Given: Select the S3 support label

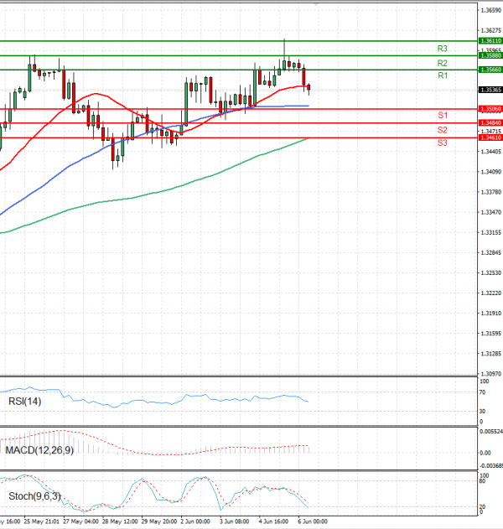Looking at the screenshot, I should (442, 143).
